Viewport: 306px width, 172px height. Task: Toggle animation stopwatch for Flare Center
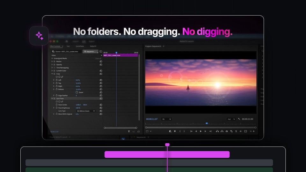click(x=57, y=105)
